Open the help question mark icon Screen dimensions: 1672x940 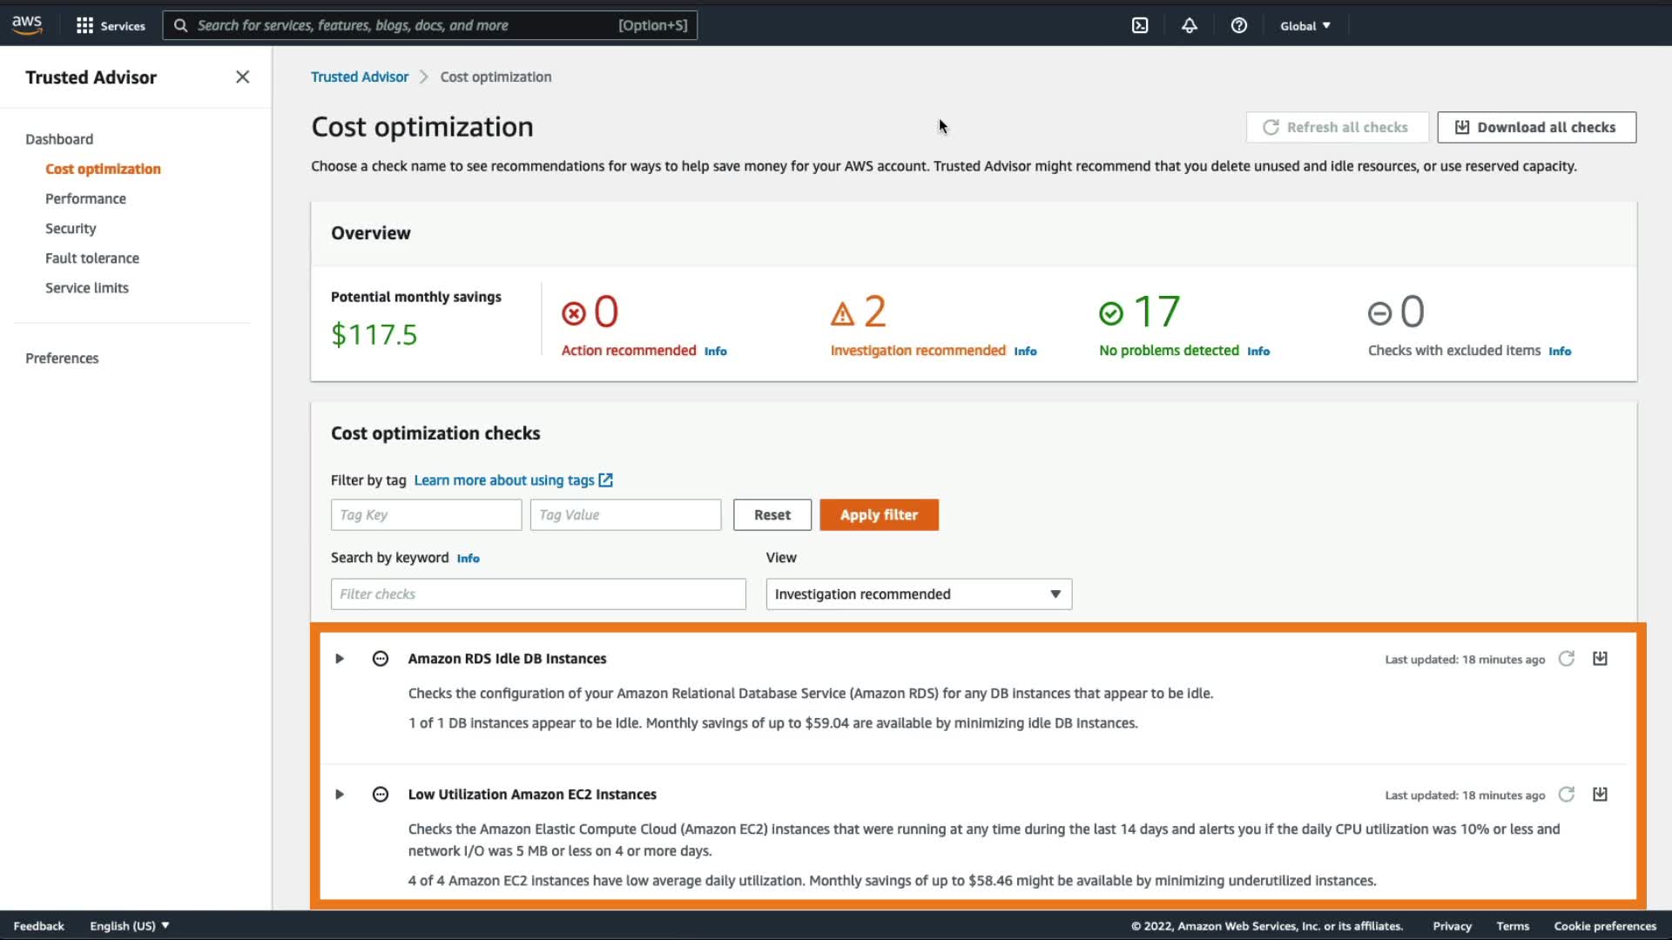click(1238, 25)
